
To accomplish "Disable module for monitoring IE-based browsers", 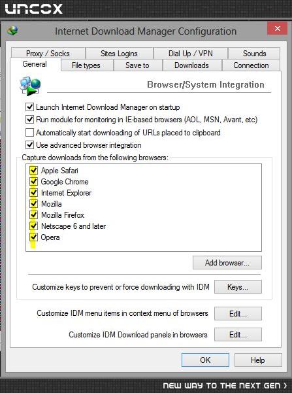I will click(29, 119).
